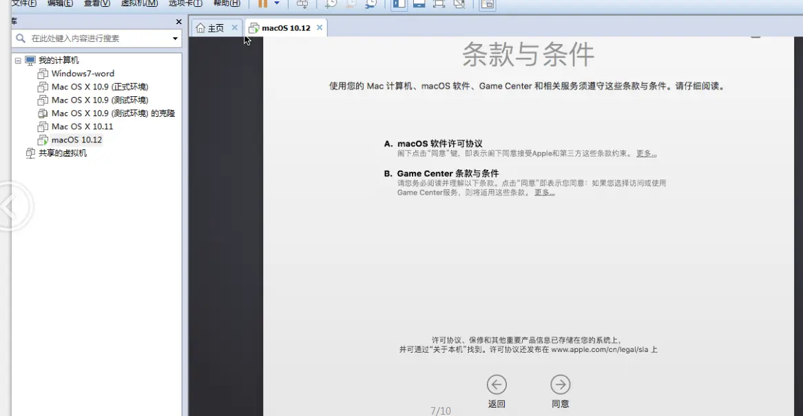Screen dimensions: 803x416
Task: Click the Pause virtual machine icon
Action: [262, 4]
